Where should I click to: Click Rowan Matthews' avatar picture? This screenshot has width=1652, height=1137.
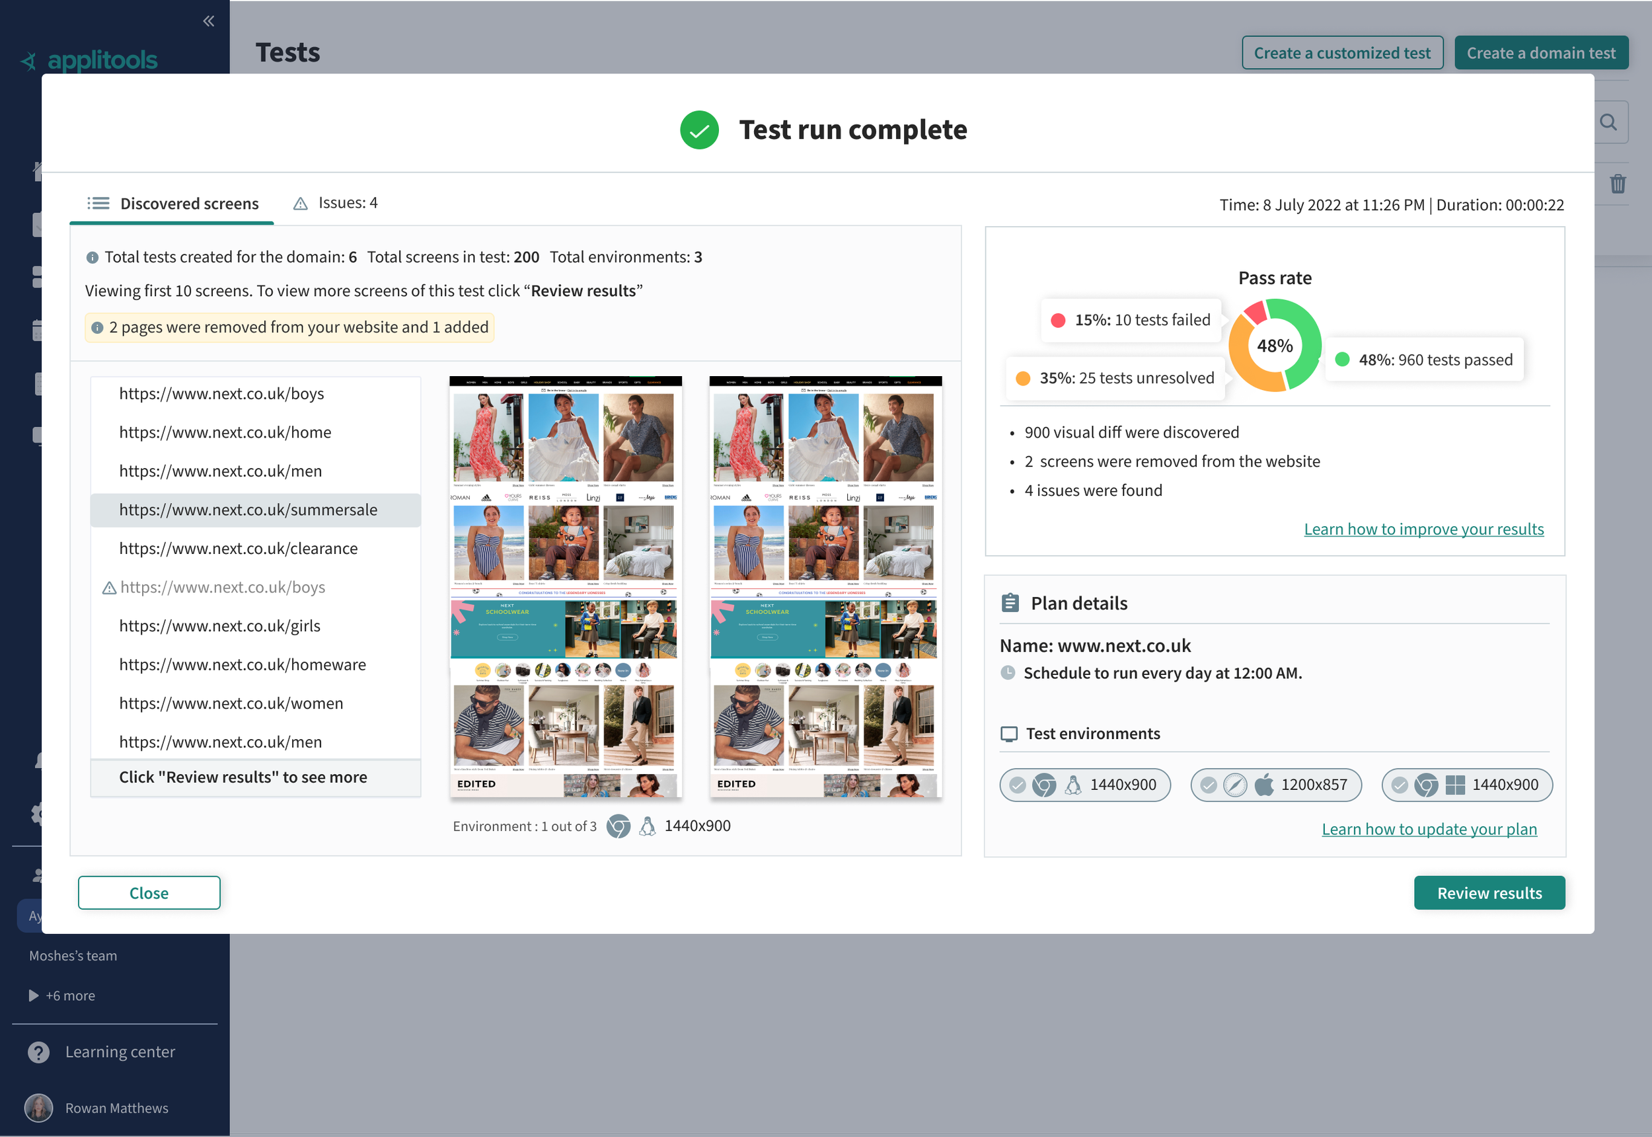tap(38, 1108)
